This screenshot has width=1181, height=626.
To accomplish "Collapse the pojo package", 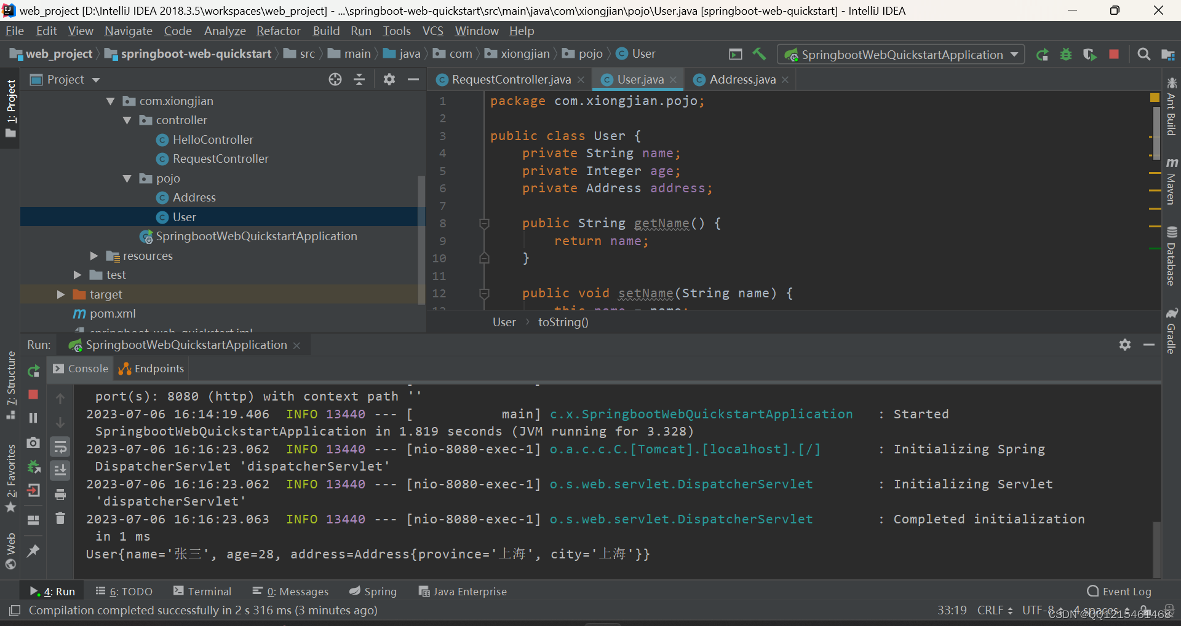I will click(127, 179).
